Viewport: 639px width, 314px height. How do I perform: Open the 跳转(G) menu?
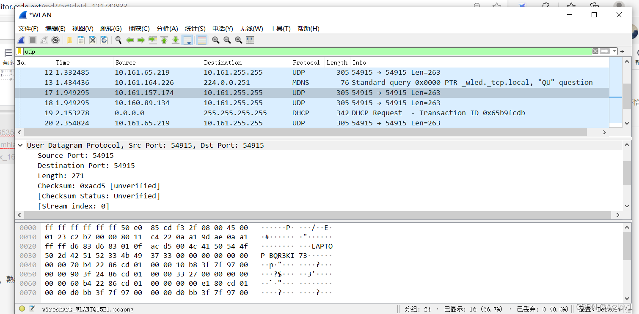pyautogui.click(x=111, y=29)
